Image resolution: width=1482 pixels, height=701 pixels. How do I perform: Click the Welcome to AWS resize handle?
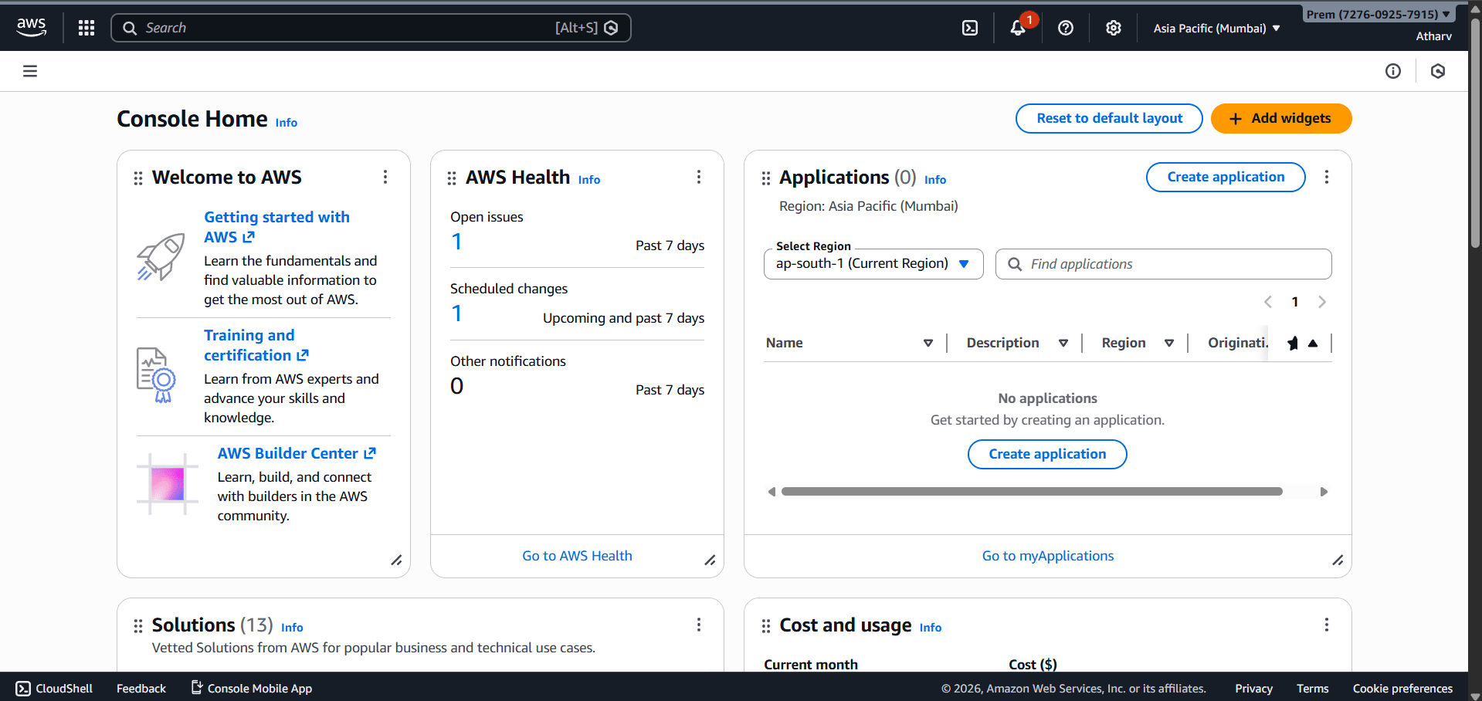coord(396,560)
